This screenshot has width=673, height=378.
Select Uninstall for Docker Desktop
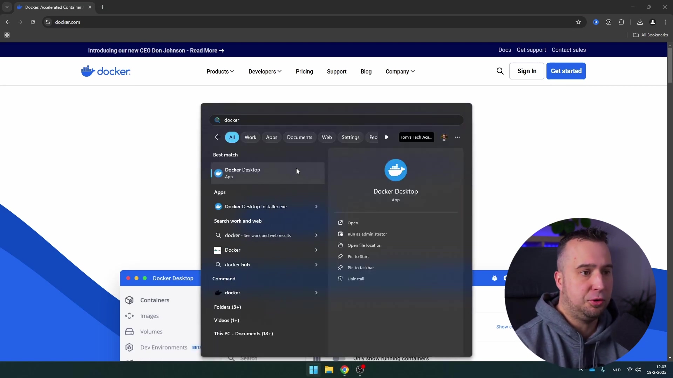[356, 279]
